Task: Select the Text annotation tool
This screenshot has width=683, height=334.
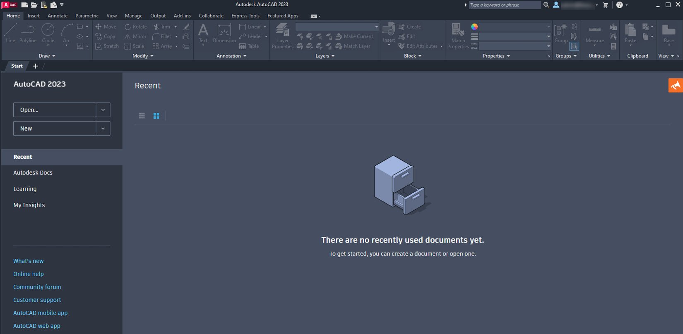Action: [x=203, y=32]
